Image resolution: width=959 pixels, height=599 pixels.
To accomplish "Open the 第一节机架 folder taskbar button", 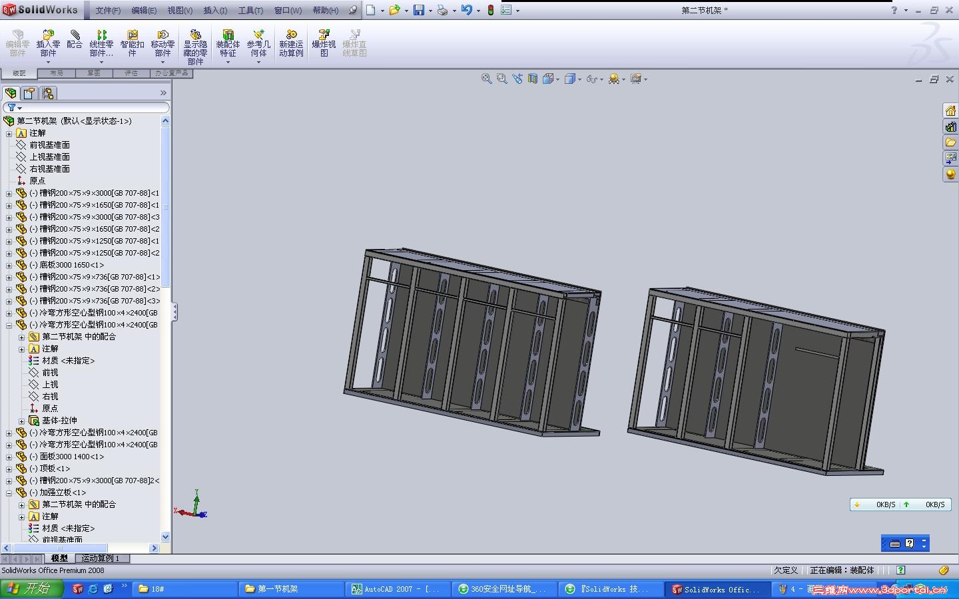I will 292,589.
